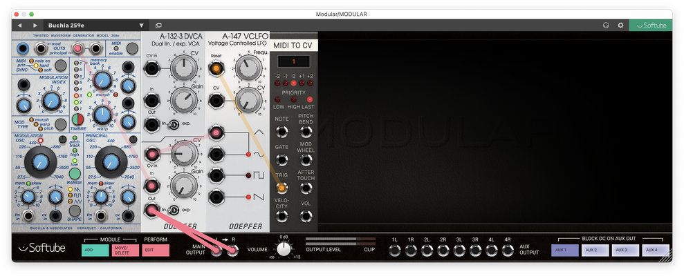
Task: Go to the next preset arrow
Action: coord(35,26)
